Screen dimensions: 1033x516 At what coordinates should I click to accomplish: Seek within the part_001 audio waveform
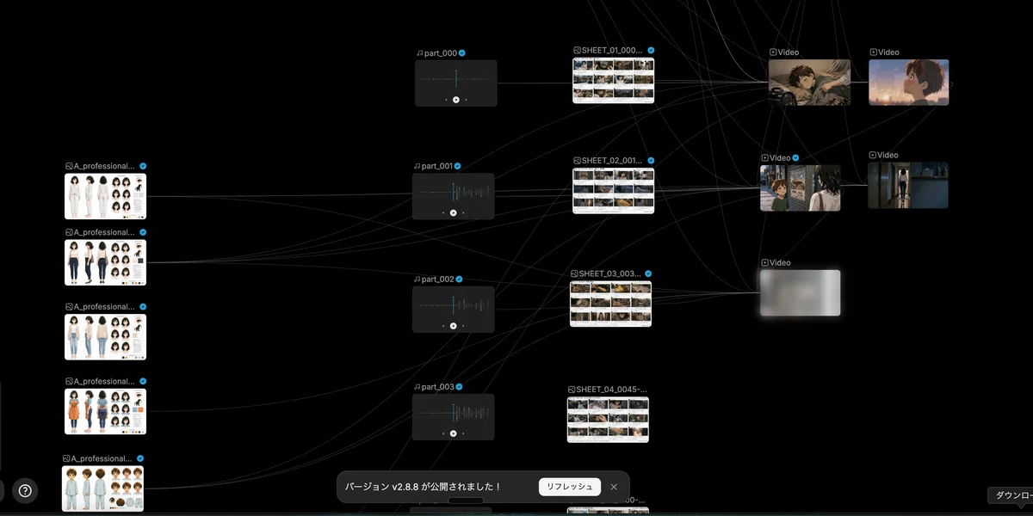[454, 192]
